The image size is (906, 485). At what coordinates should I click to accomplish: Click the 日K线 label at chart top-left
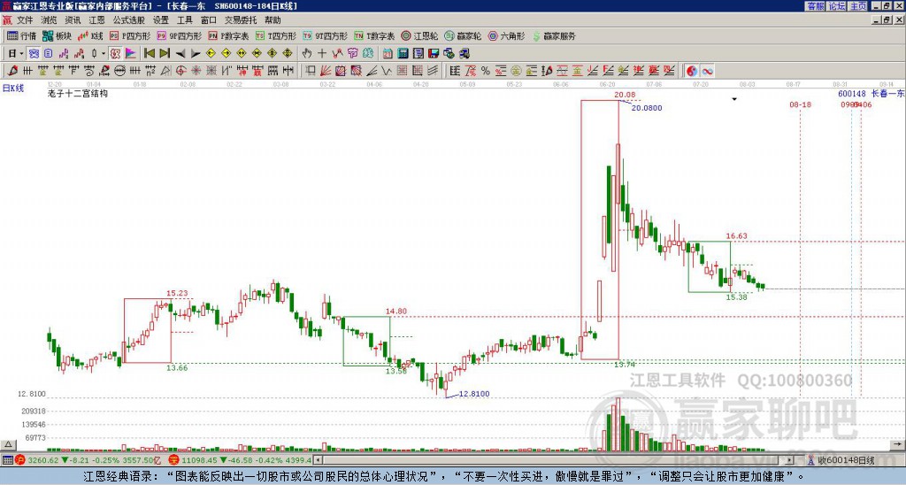12,88
